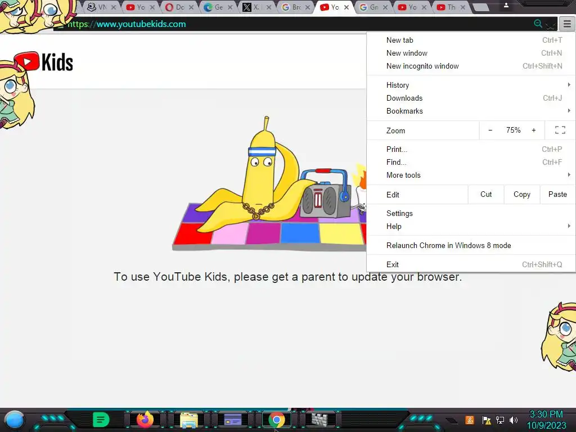Select New window menu item

tap(471, 53)
